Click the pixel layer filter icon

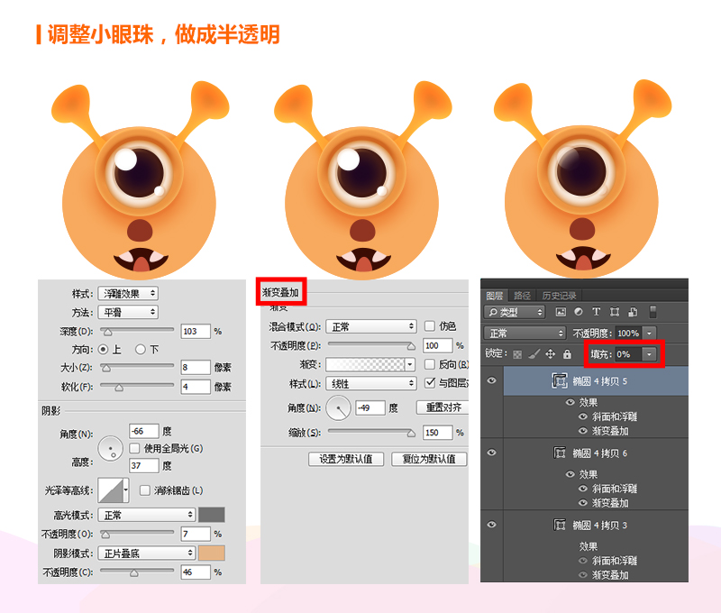pos(561,312)
